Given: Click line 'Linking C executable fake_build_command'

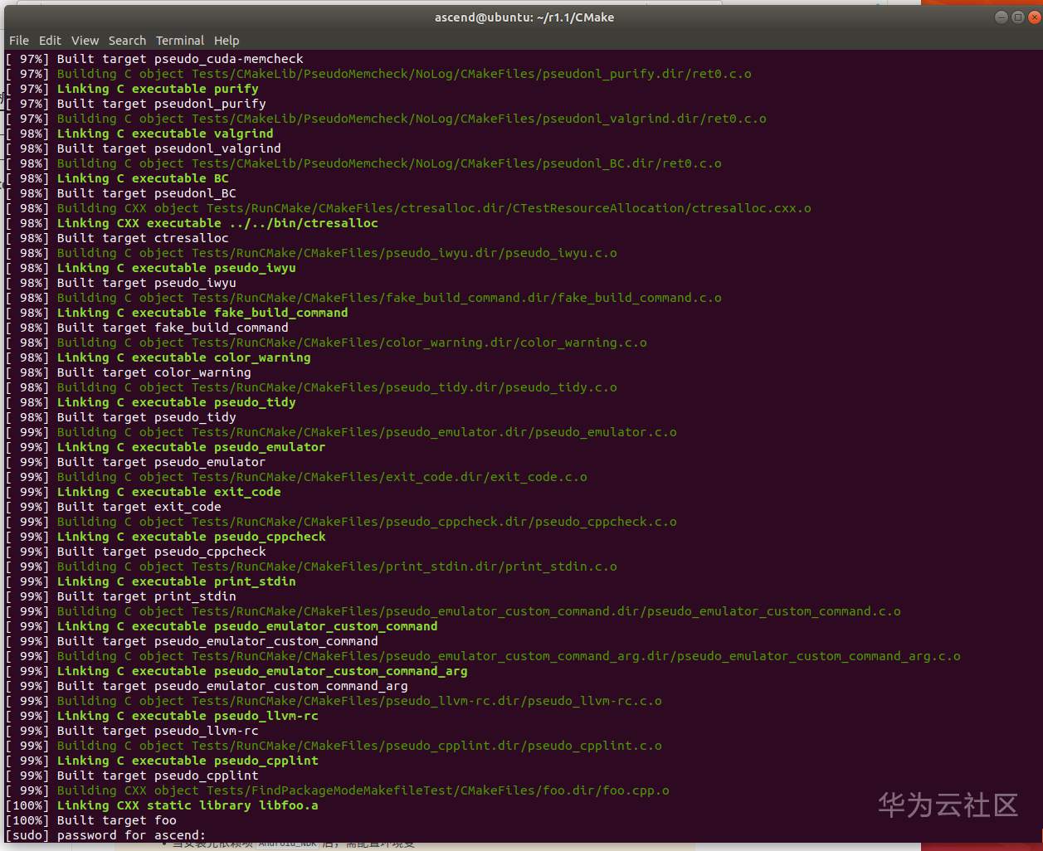Looking at the screenshot, I should click(177, 313).
